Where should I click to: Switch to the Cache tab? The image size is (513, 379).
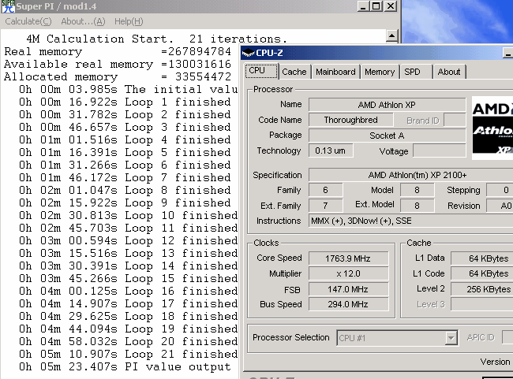click(294, 72)
